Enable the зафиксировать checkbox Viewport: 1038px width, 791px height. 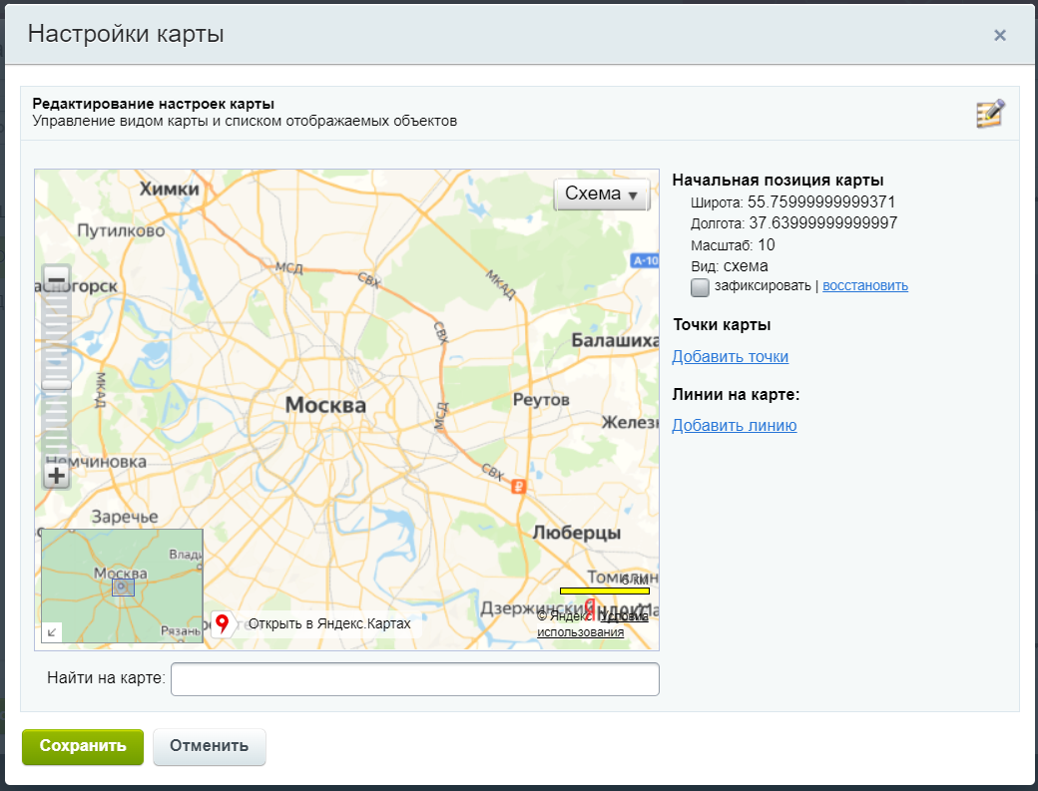700,287
